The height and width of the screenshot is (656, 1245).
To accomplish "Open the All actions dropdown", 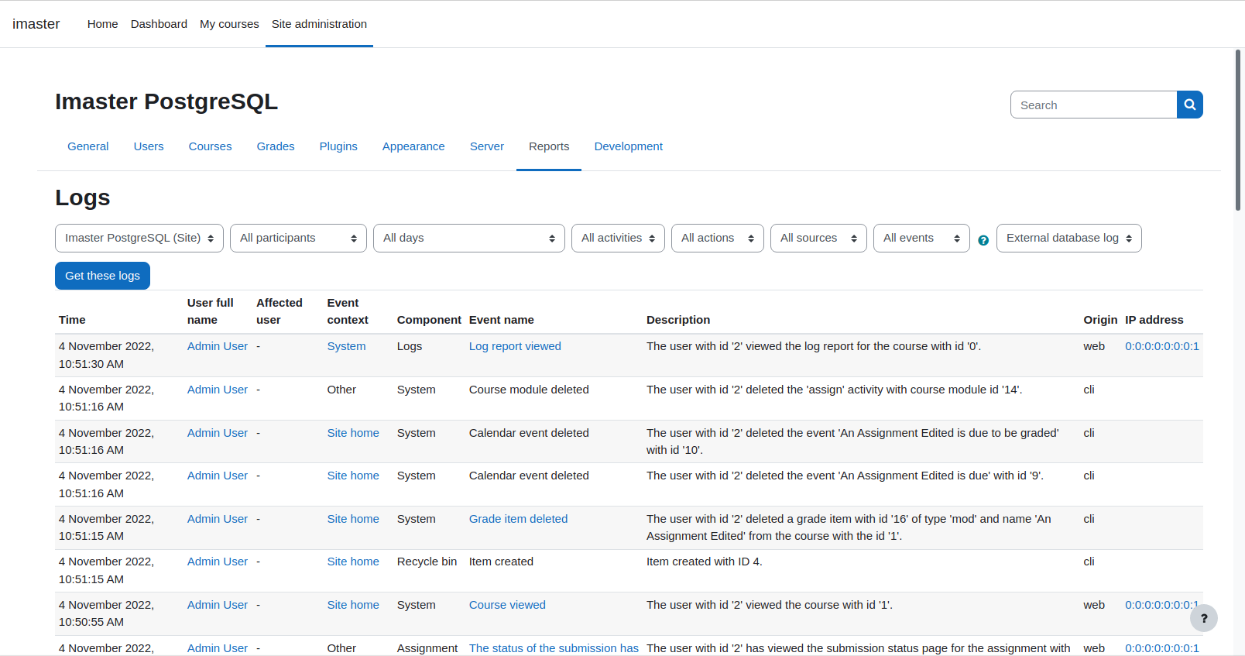I will click(718, 238).
